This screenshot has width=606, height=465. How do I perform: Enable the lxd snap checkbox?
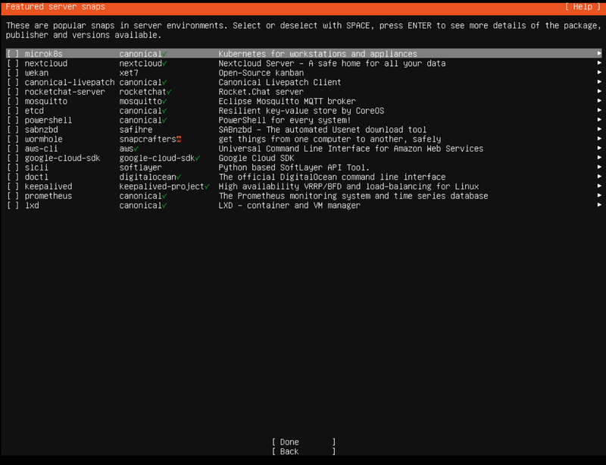(x=13, y=206)
